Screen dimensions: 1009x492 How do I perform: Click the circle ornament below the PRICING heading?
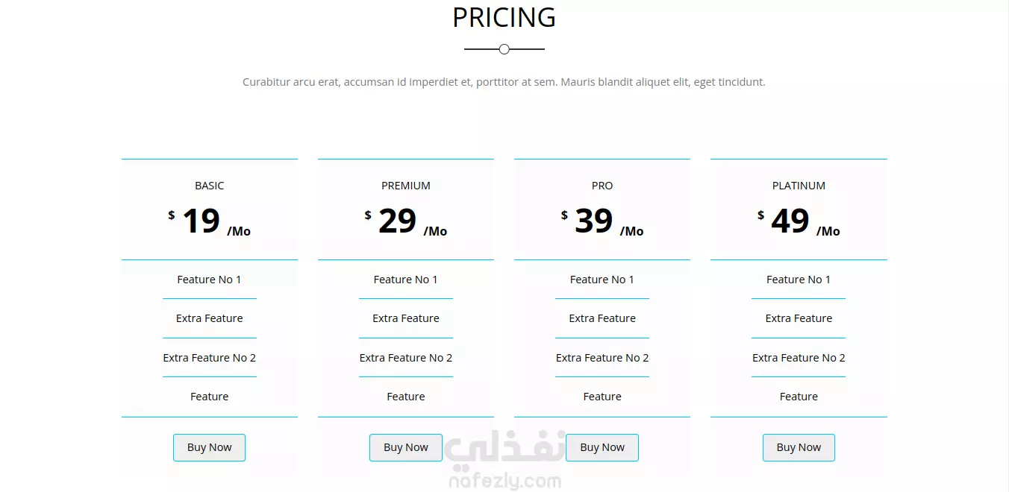tap(504, 49)
